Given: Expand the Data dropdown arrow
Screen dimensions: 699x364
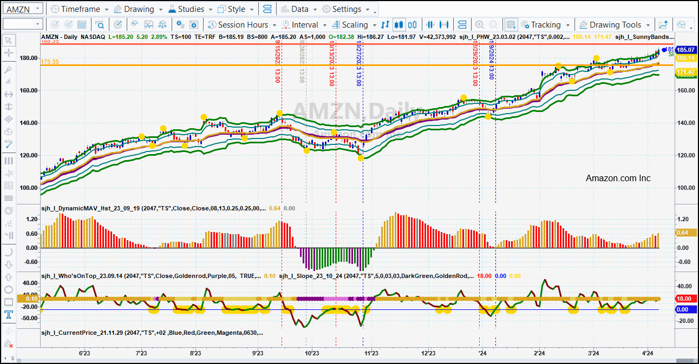Looking at the screenshot, I should point(314,10).
